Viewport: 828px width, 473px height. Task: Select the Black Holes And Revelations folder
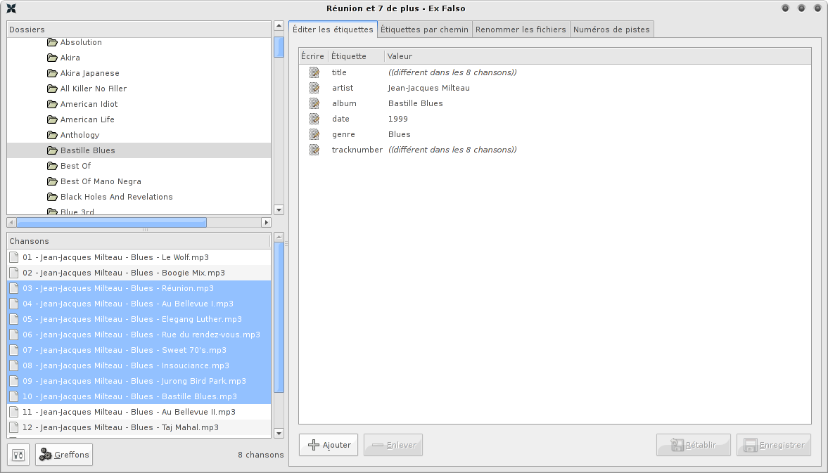pyautogui.click(x=116, y=197)
